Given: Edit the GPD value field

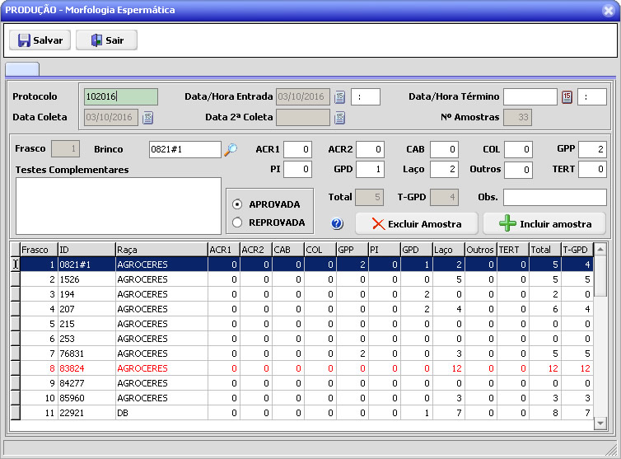Looking at the screenshot, I should (370, 169).
